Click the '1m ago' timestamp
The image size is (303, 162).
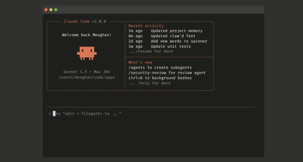coord(135,31)
